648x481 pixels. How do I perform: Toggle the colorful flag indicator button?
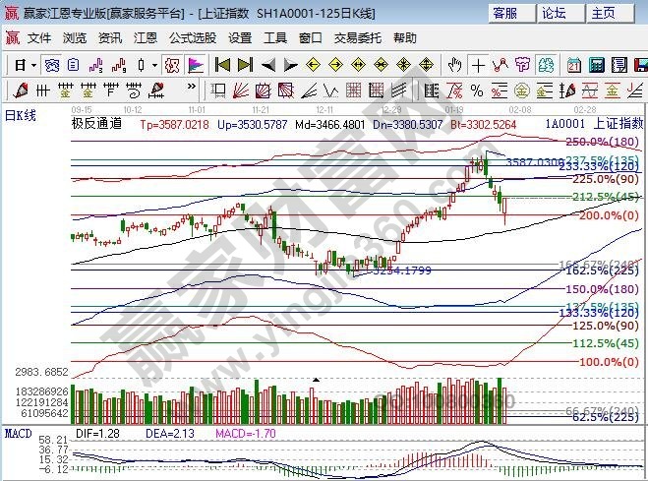pos(195,66)
